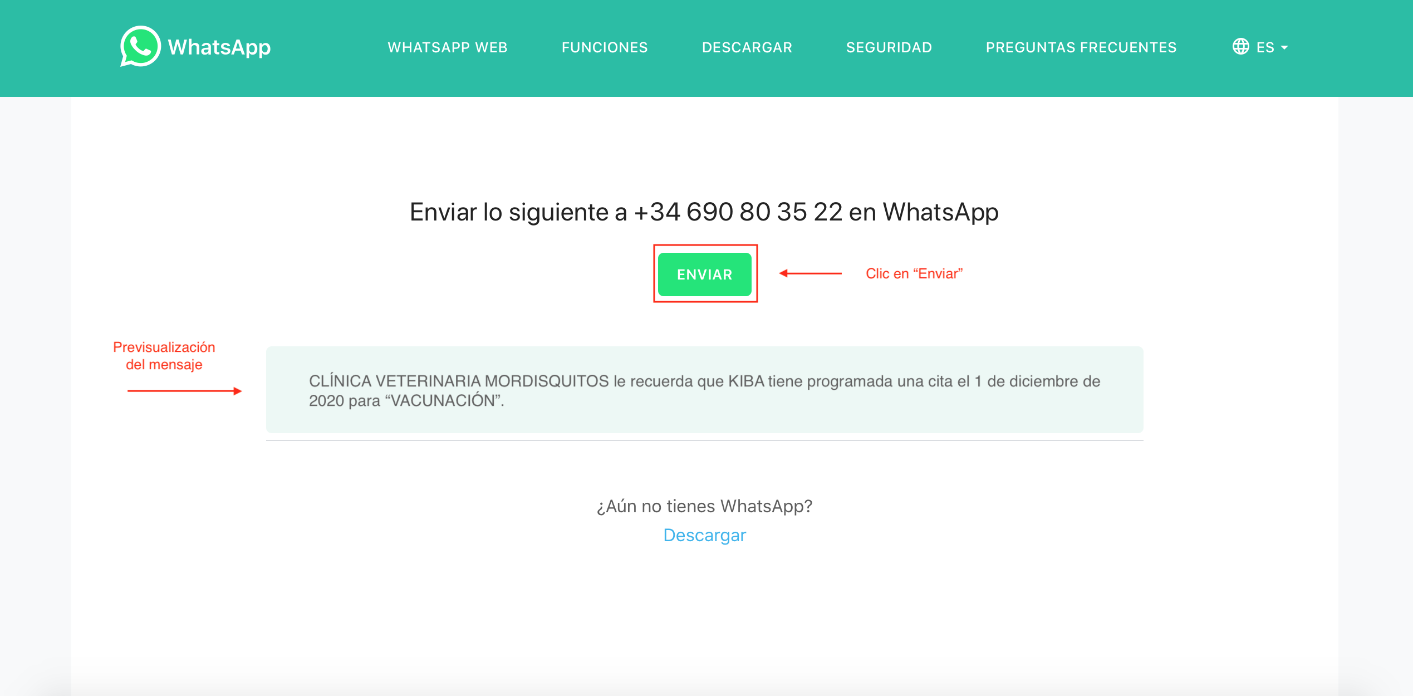1413x696 pixels.
Task: Select Descargar in the top navigation
Action: click(747, 47)
